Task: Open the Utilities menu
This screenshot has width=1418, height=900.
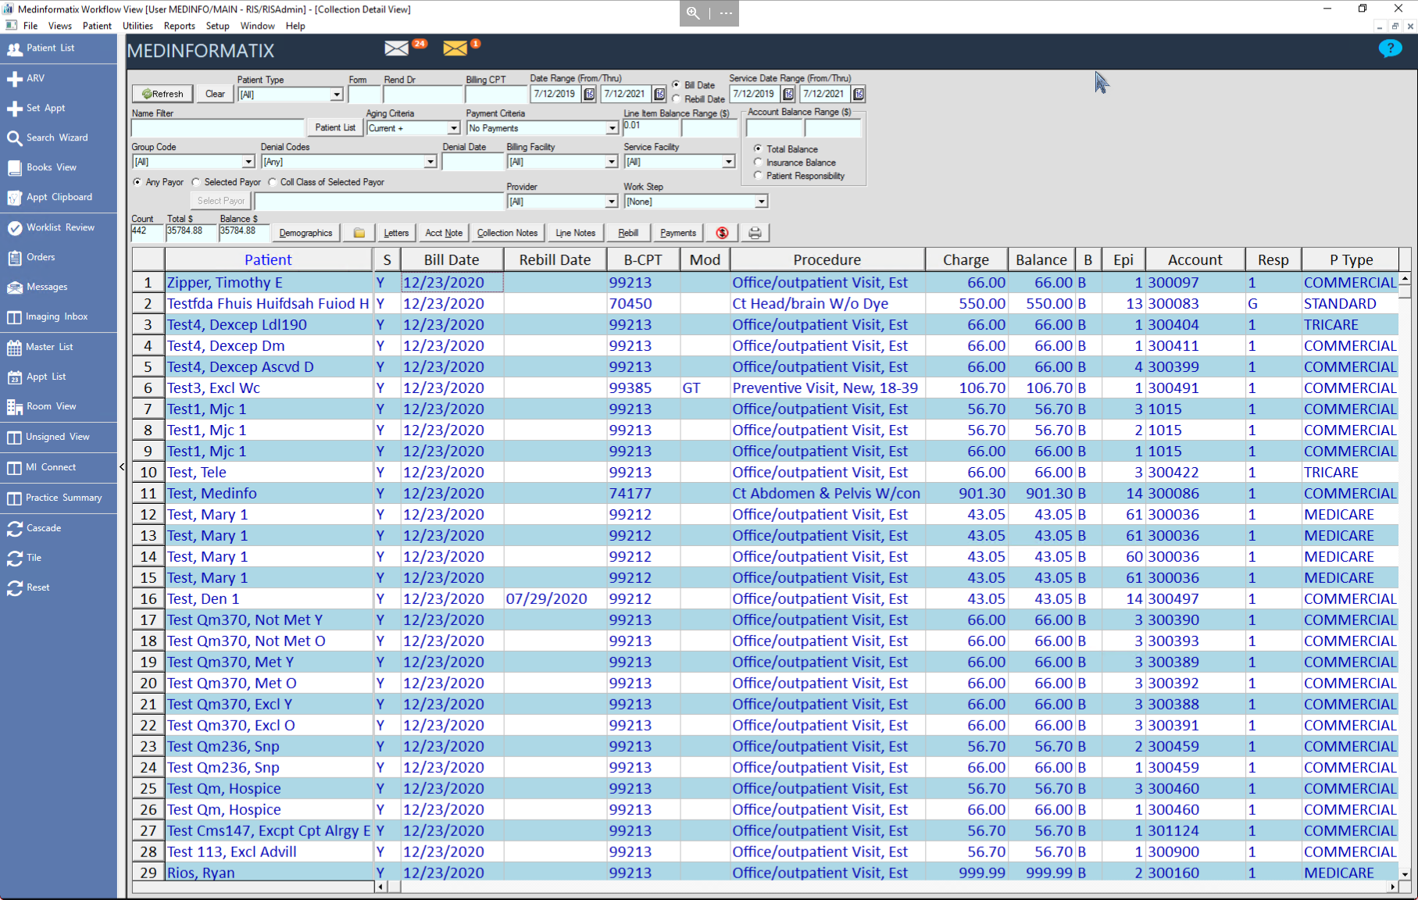Action: click(138, 26)
